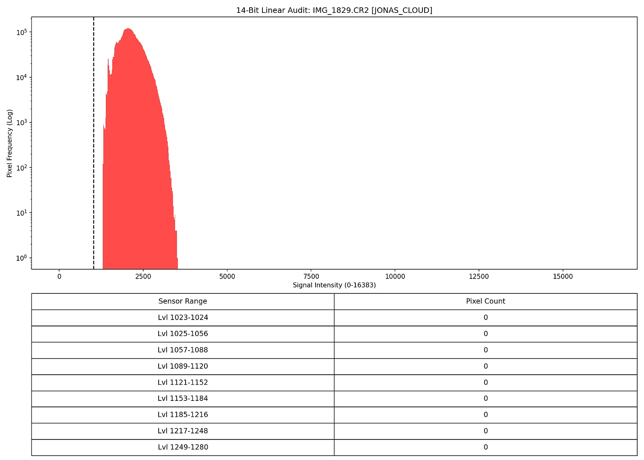Click the Lvl 1185-1216 table row

coord(183,415)
